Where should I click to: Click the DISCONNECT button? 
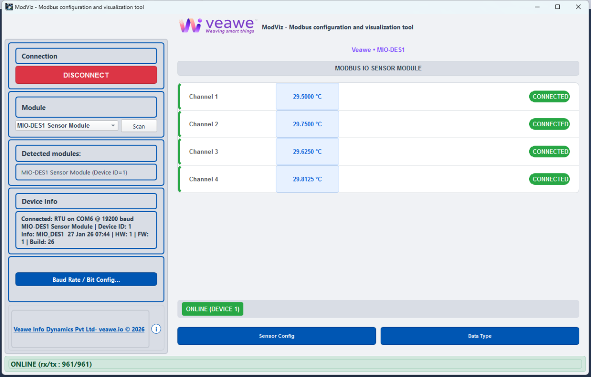pyautogui.click(x=86, y=74)
